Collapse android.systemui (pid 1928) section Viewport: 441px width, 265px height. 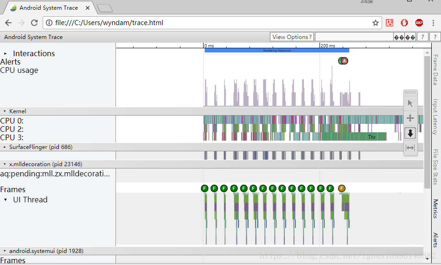tap(5, 251)
